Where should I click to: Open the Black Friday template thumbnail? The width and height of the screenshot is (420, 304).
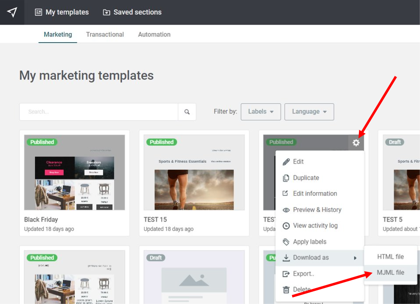click(x=74, y=172)
